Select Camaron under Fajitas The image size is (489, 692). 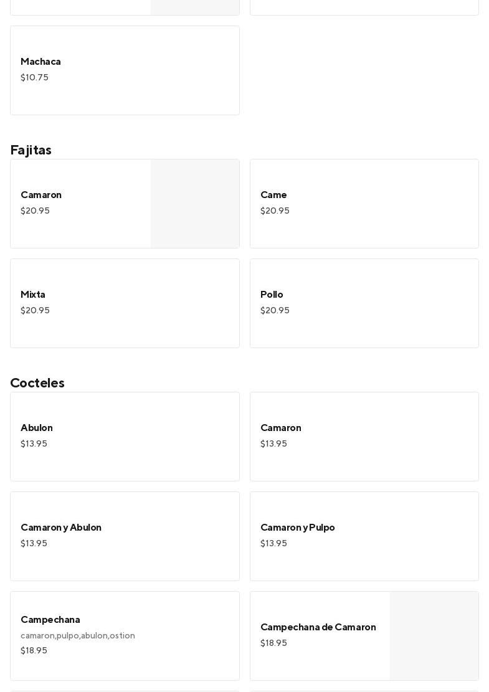click(81, 203)
